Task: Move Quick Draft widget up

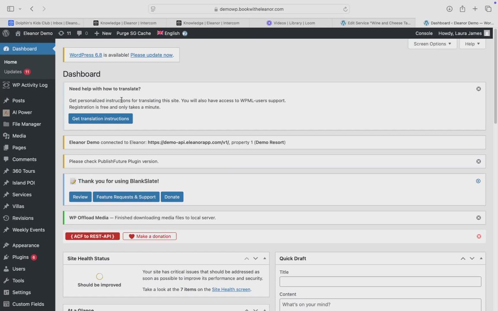Action: 463,259
